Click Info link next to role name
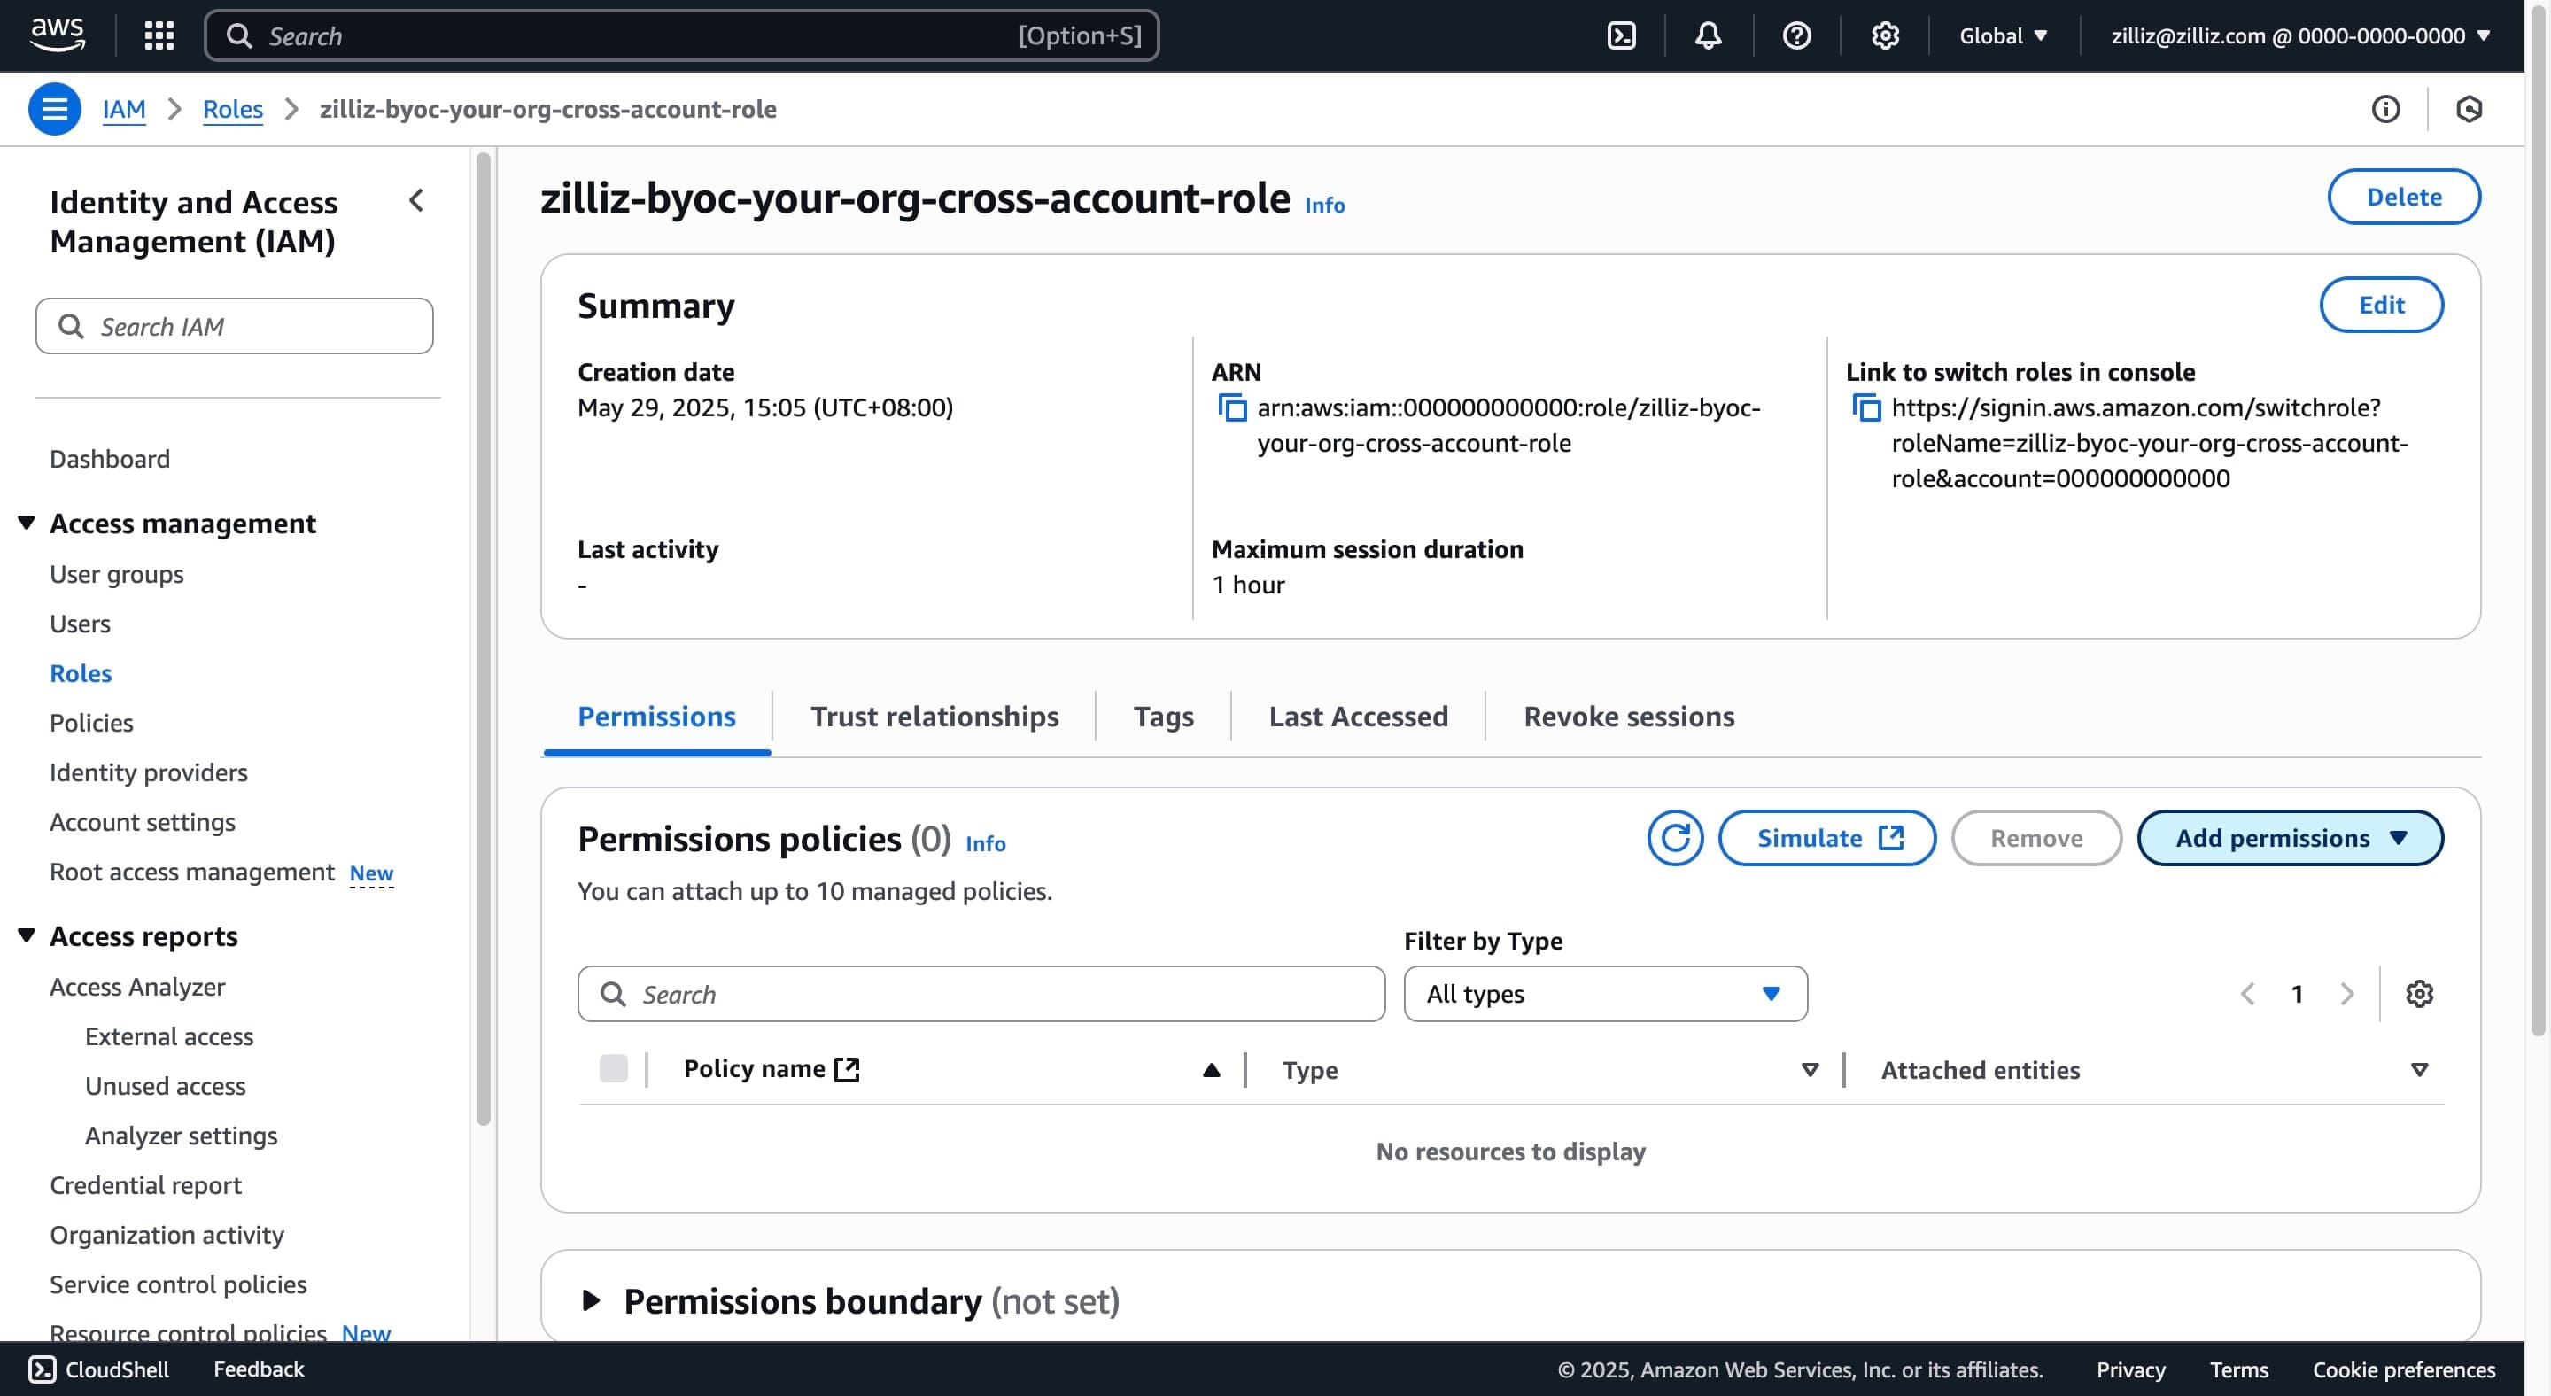This screenshot has height=1396, width=2551. click(1324, 205)
